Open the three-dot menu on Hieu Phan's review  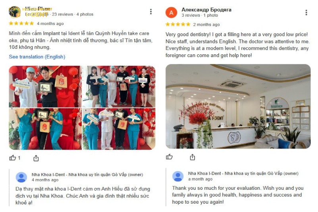[151, 12]
